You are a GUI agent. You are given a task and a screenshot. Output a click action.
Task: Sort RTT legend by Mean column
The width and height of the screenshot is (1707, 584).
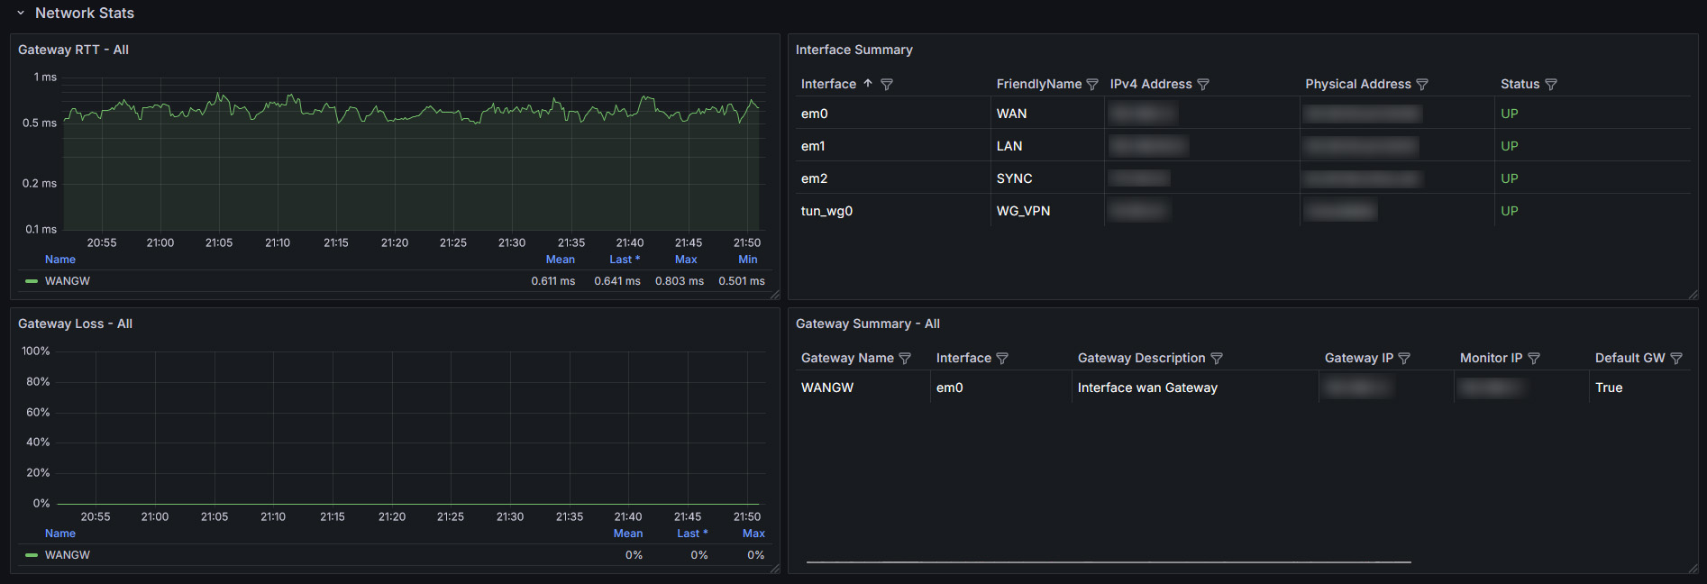click(560, 260)
